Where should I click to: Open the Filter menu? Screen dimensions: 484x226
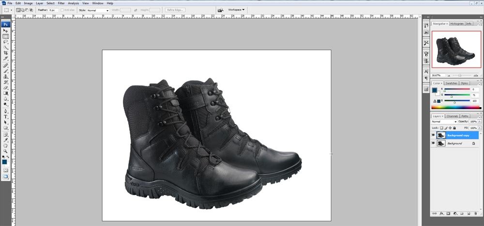pyautogui.click(x=61, y=3)
